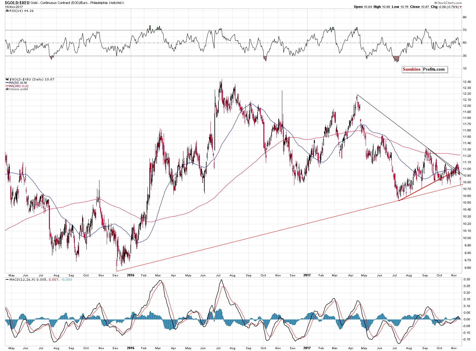Viewport: 476px width, 351px height.
Task: Click the 'Volume undef' legend entry
Action: 18,89
